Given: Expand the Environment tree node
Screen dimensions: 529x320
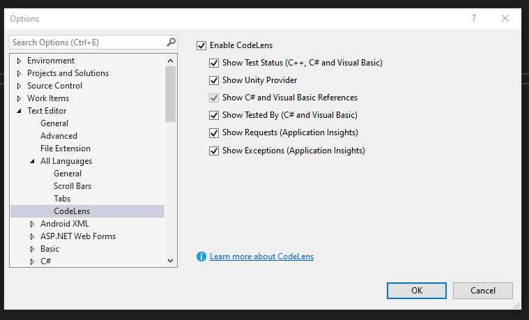Looking at the screenshot, I should (x=19, y=61).
